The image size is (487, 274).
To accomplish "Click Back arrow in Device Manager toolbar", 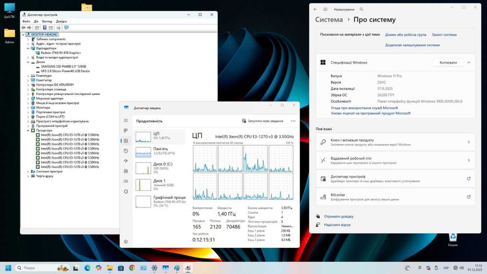I will [x=23, y=28].
